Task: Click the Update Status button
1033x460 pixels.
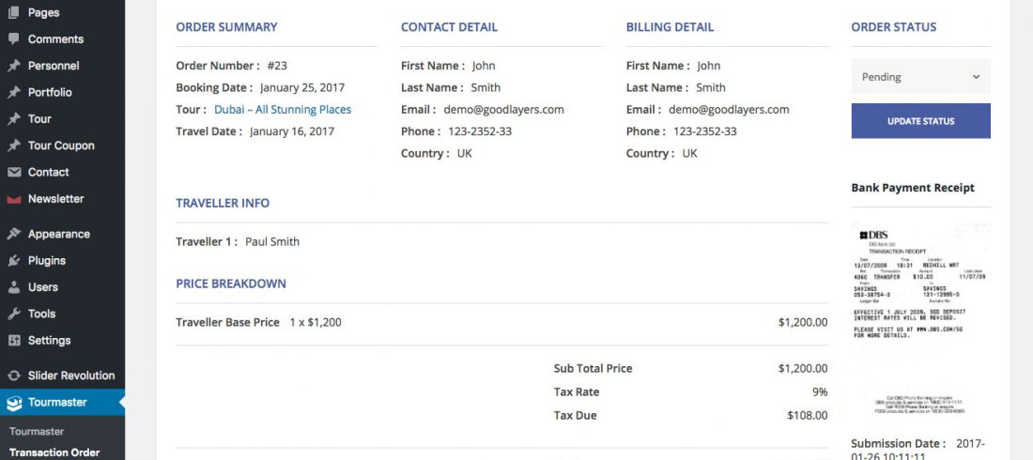Action: point(920,121)
